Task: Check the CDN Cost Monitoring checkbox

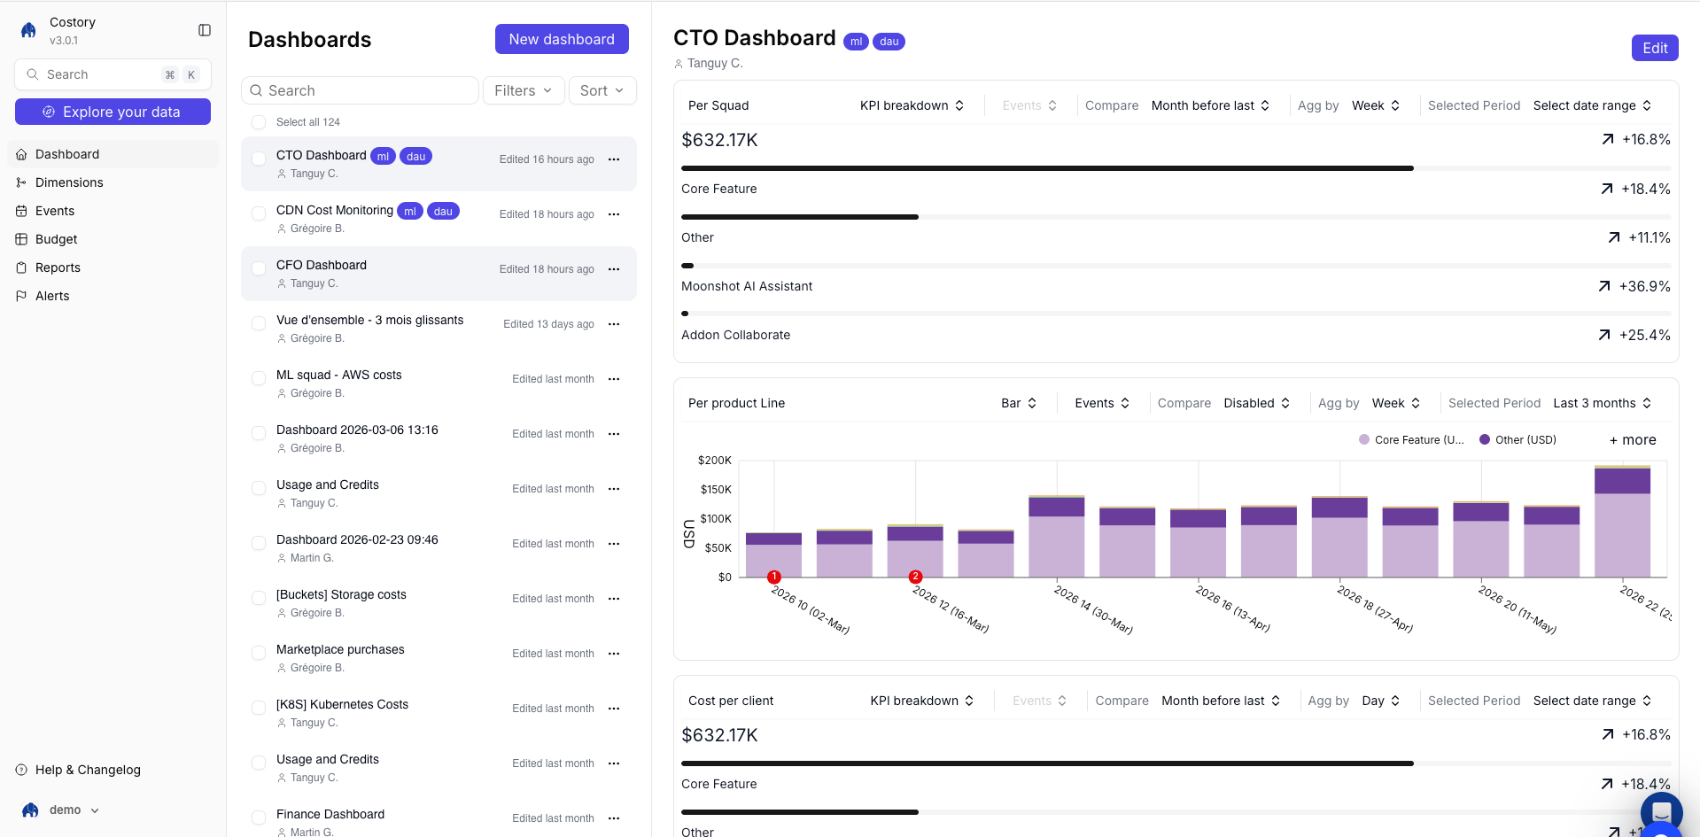Action: click(x=259, y=214)
